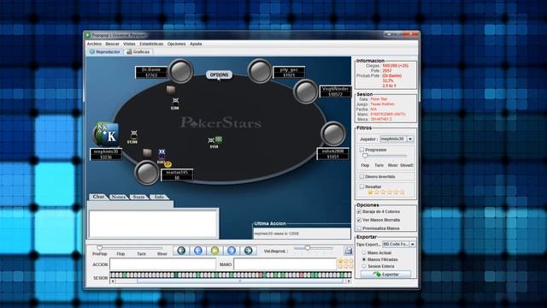Open the Estadisticas menu
The image size is (547, 308).
pyautogui.click(x=151, y=44)
